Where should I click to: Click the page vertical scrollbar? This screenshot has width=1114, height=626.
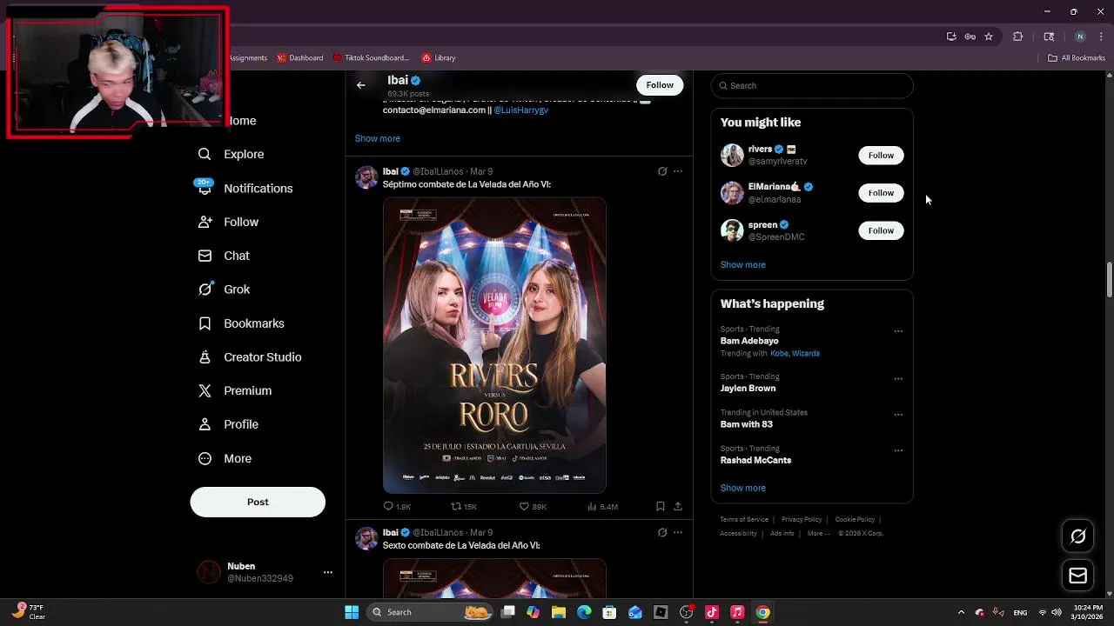pos(1109,280)
